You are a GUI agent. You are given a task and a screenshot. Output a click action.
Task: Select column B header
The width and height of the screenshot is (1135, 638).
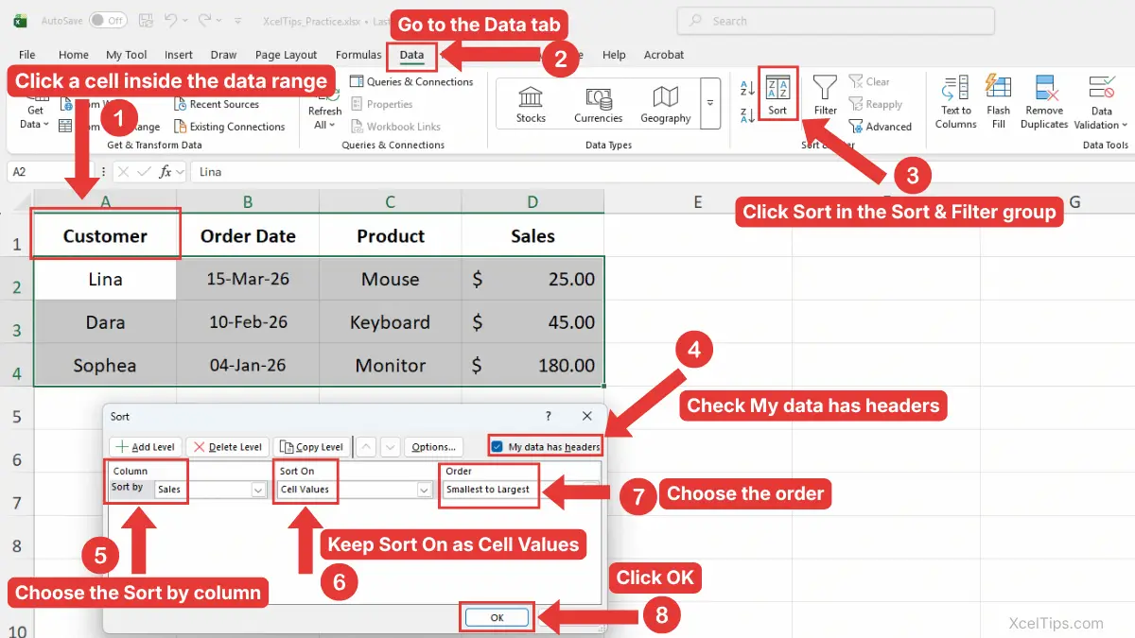(248, 201)
